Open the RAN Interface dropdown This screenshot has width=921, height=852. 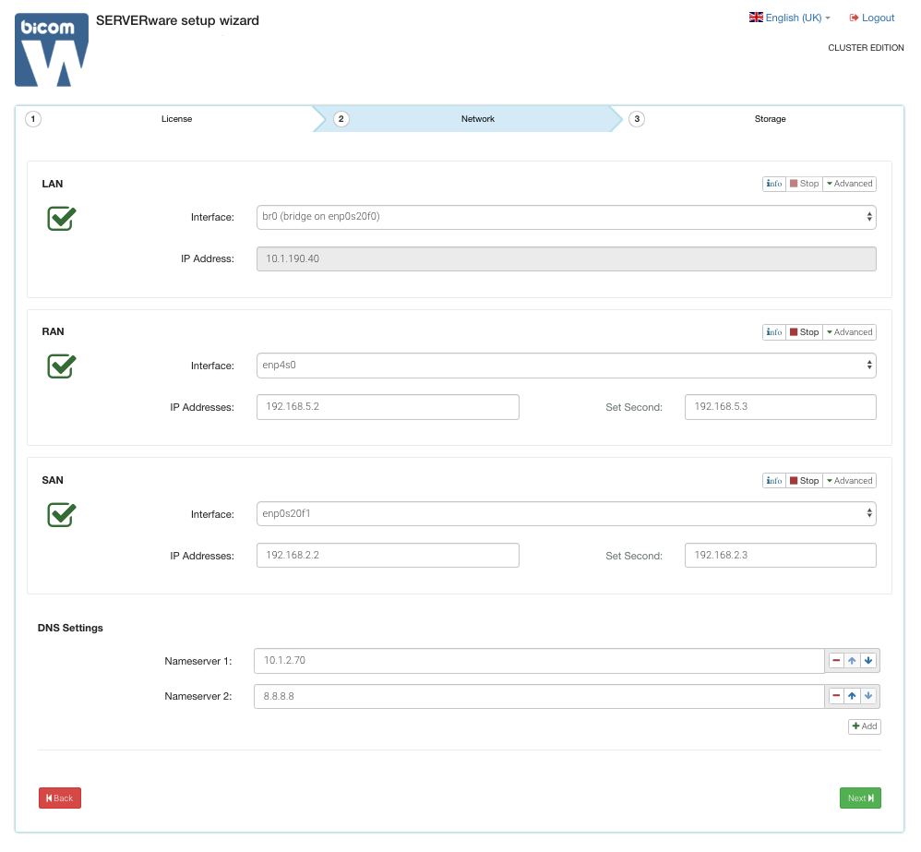point(567,366)
